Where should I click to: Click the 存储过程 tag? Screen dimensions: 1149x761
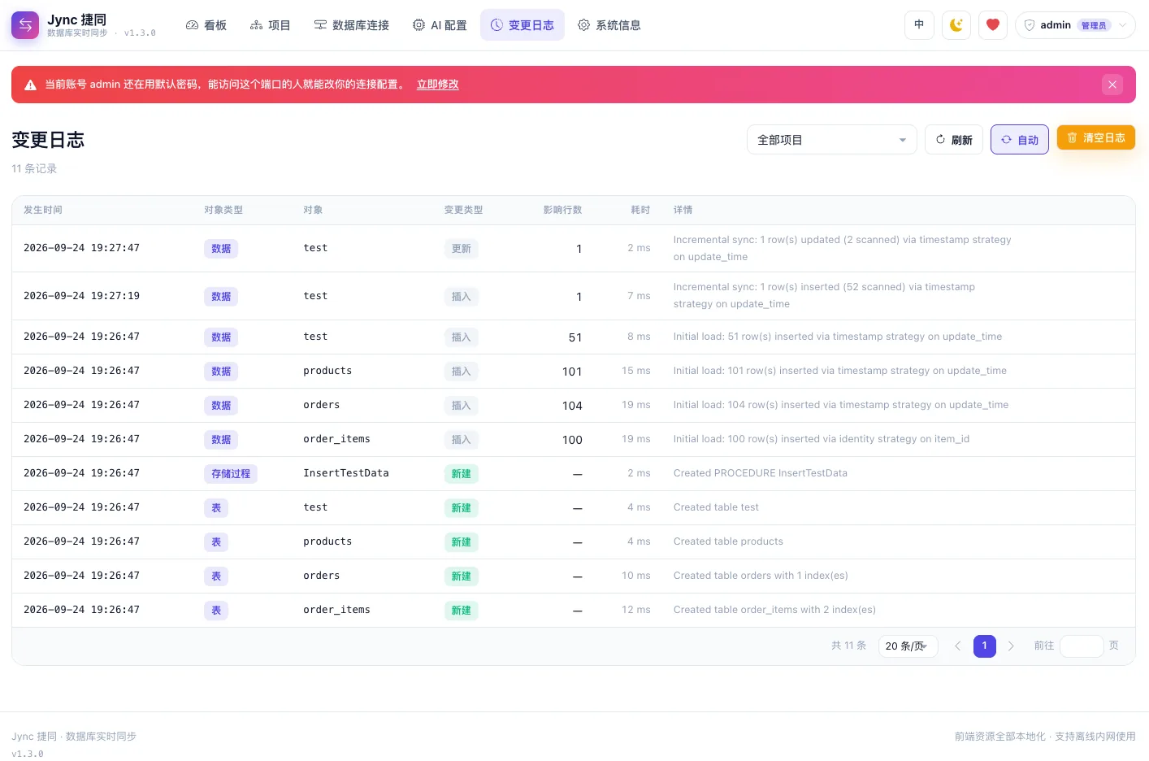tap(231, 474)
